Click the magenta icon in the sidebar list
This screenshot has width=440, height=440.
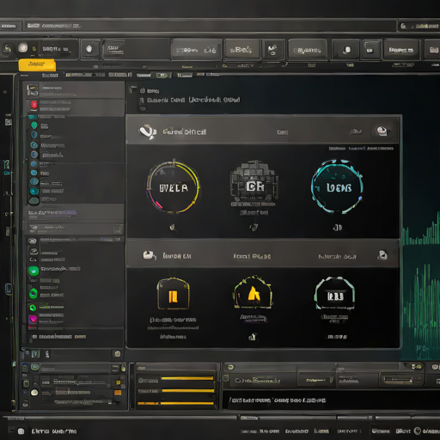(x=33, y=319)
